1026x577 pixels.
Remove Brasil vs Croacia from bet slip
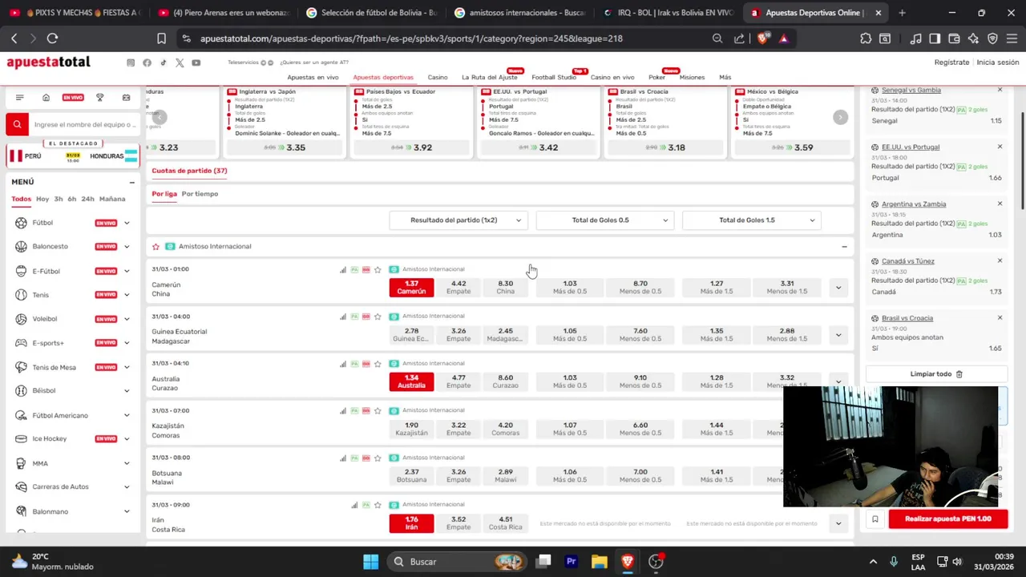(1000, 318)
